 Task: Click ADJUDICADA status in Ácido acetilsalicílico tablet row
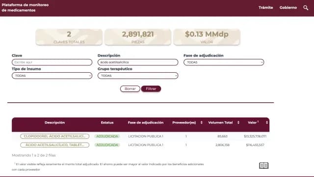(107, 145)
